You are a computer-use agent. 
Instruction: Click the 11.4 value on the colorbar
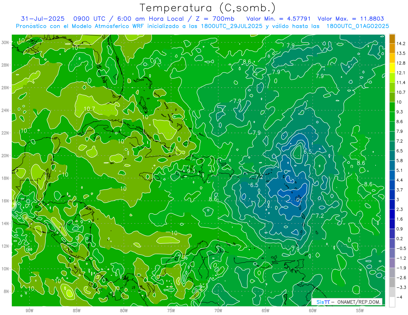(x=401, y=83)
